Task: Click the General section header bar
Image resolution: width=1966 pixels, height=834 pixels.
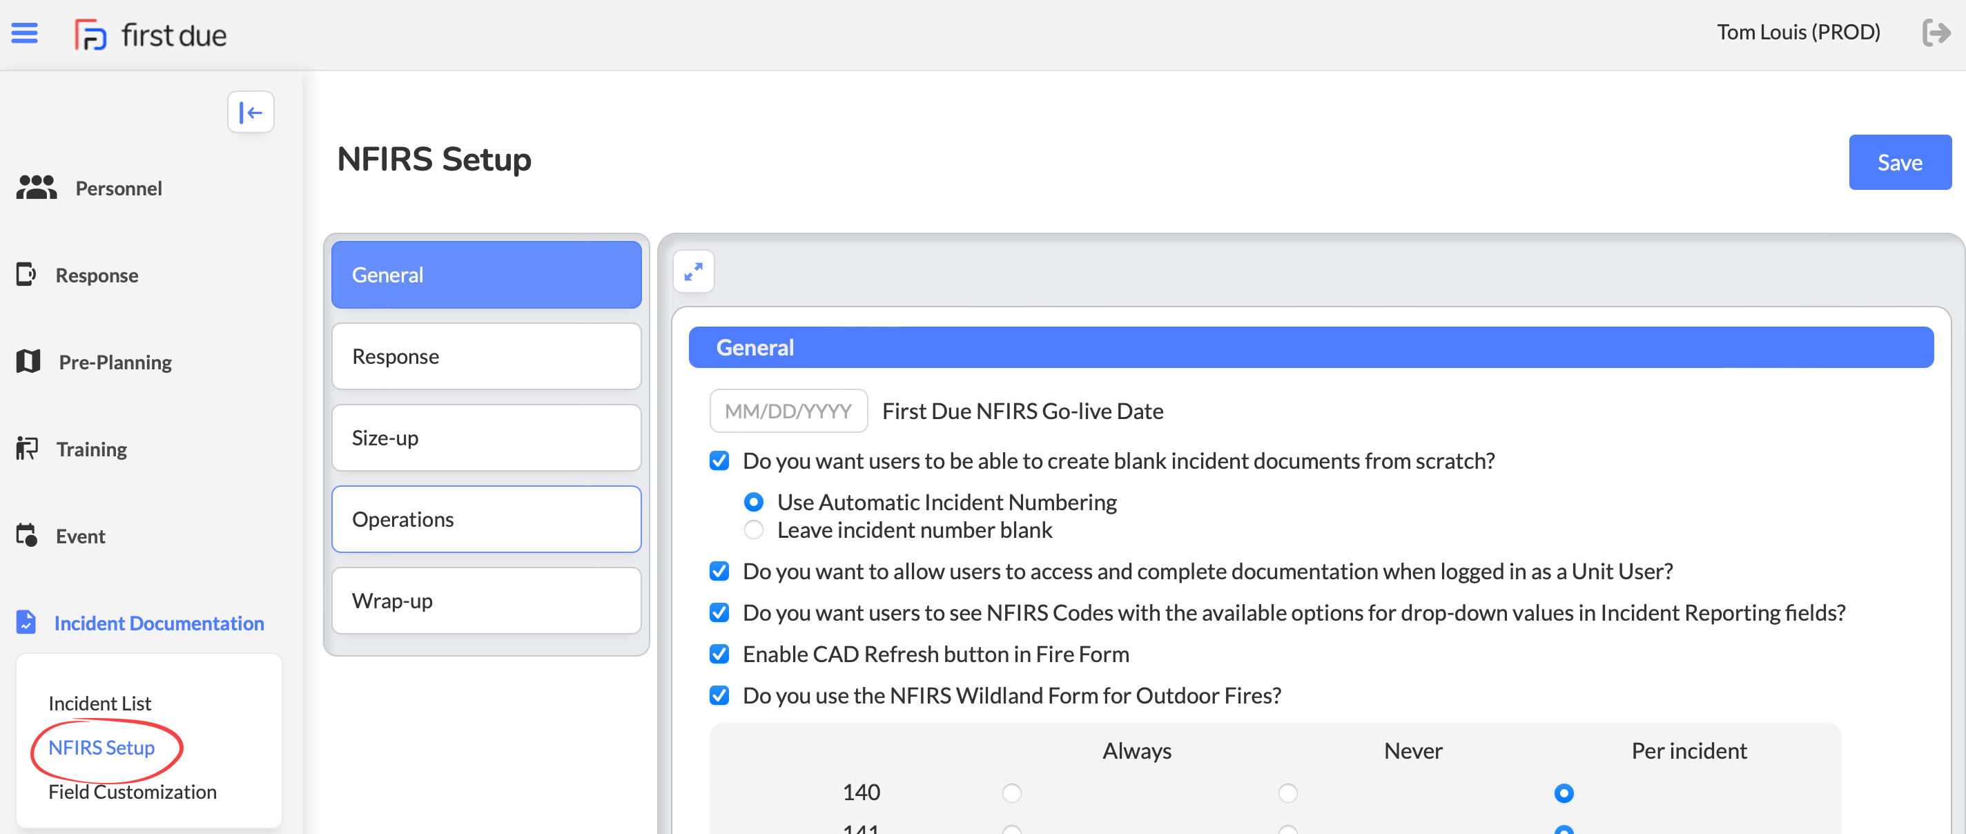Action: click(x=1310, y=347)
